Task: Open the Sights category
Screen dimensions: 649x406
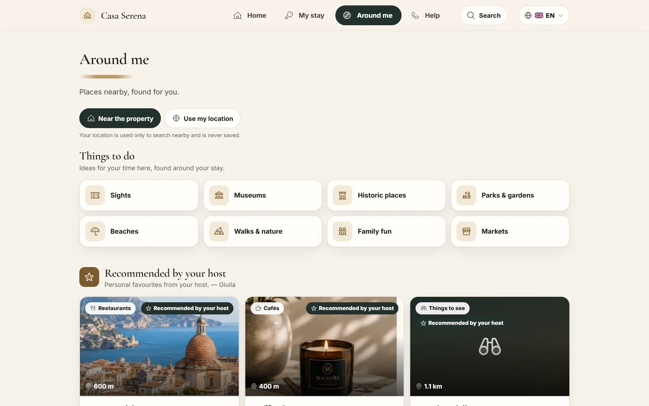Action: pyautogui.click(x=139, y=195)
